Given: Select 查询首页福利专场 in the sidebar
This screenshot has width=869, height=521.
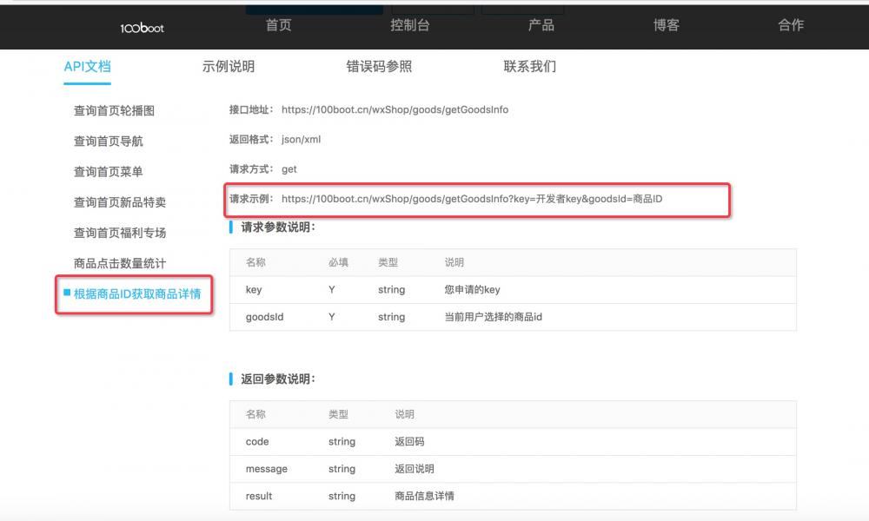Looking at the screenshot, I should click(x=120, y=233).
